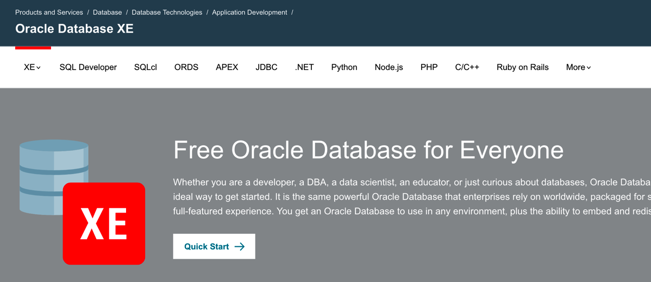Viewport: 651px width, 282px height.
Task: Navigate to the .NET tab
Action: [304, 67]
